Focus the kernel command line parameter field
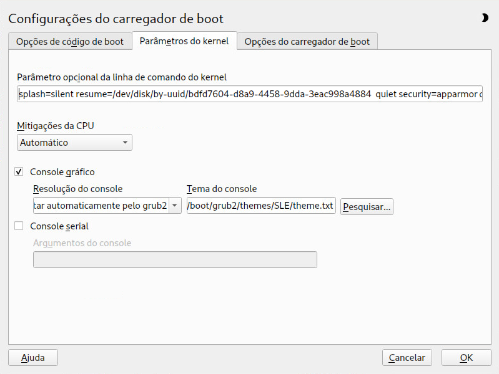 250,93
